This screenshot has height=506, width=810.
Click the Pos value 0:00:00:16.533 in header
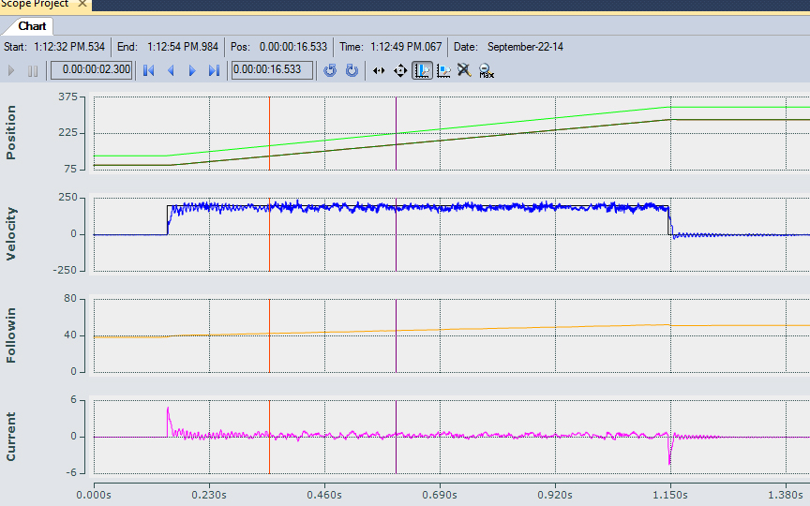293,47
